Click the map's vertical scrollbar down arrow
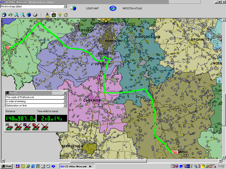226x169 pixels. (224, 157)
